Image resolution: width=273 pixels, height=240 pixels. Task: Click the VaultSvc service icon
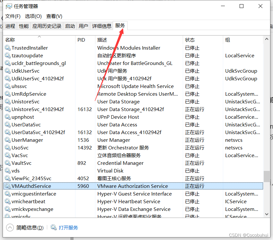pyautogui.click(x=7, y=163)
